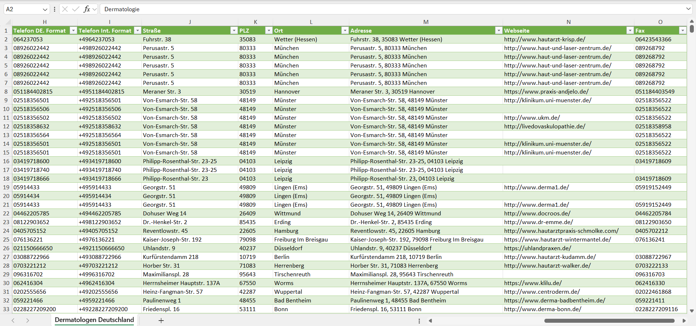
Task: Open function dropdown next to fx
Action: pos(95,9)
